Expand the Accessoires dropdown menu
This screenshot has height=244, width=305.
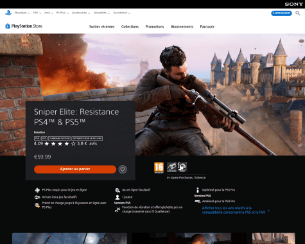point(81,13)
